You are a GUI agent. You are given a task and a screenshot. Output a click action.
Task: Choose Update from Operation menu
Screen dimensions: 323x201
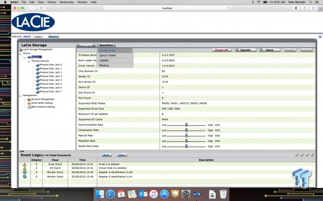point(115,60)
